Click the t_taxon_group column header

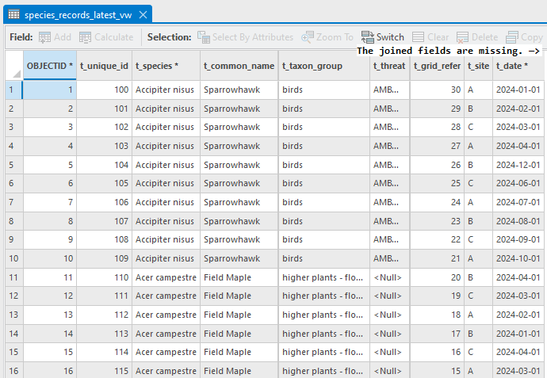[312, 66]
